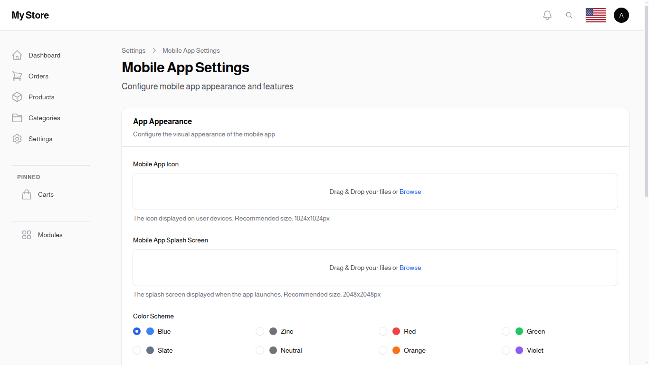Enable the Zinc color scheme option
This screenshot has height=365, width=649.
point(260,331)
